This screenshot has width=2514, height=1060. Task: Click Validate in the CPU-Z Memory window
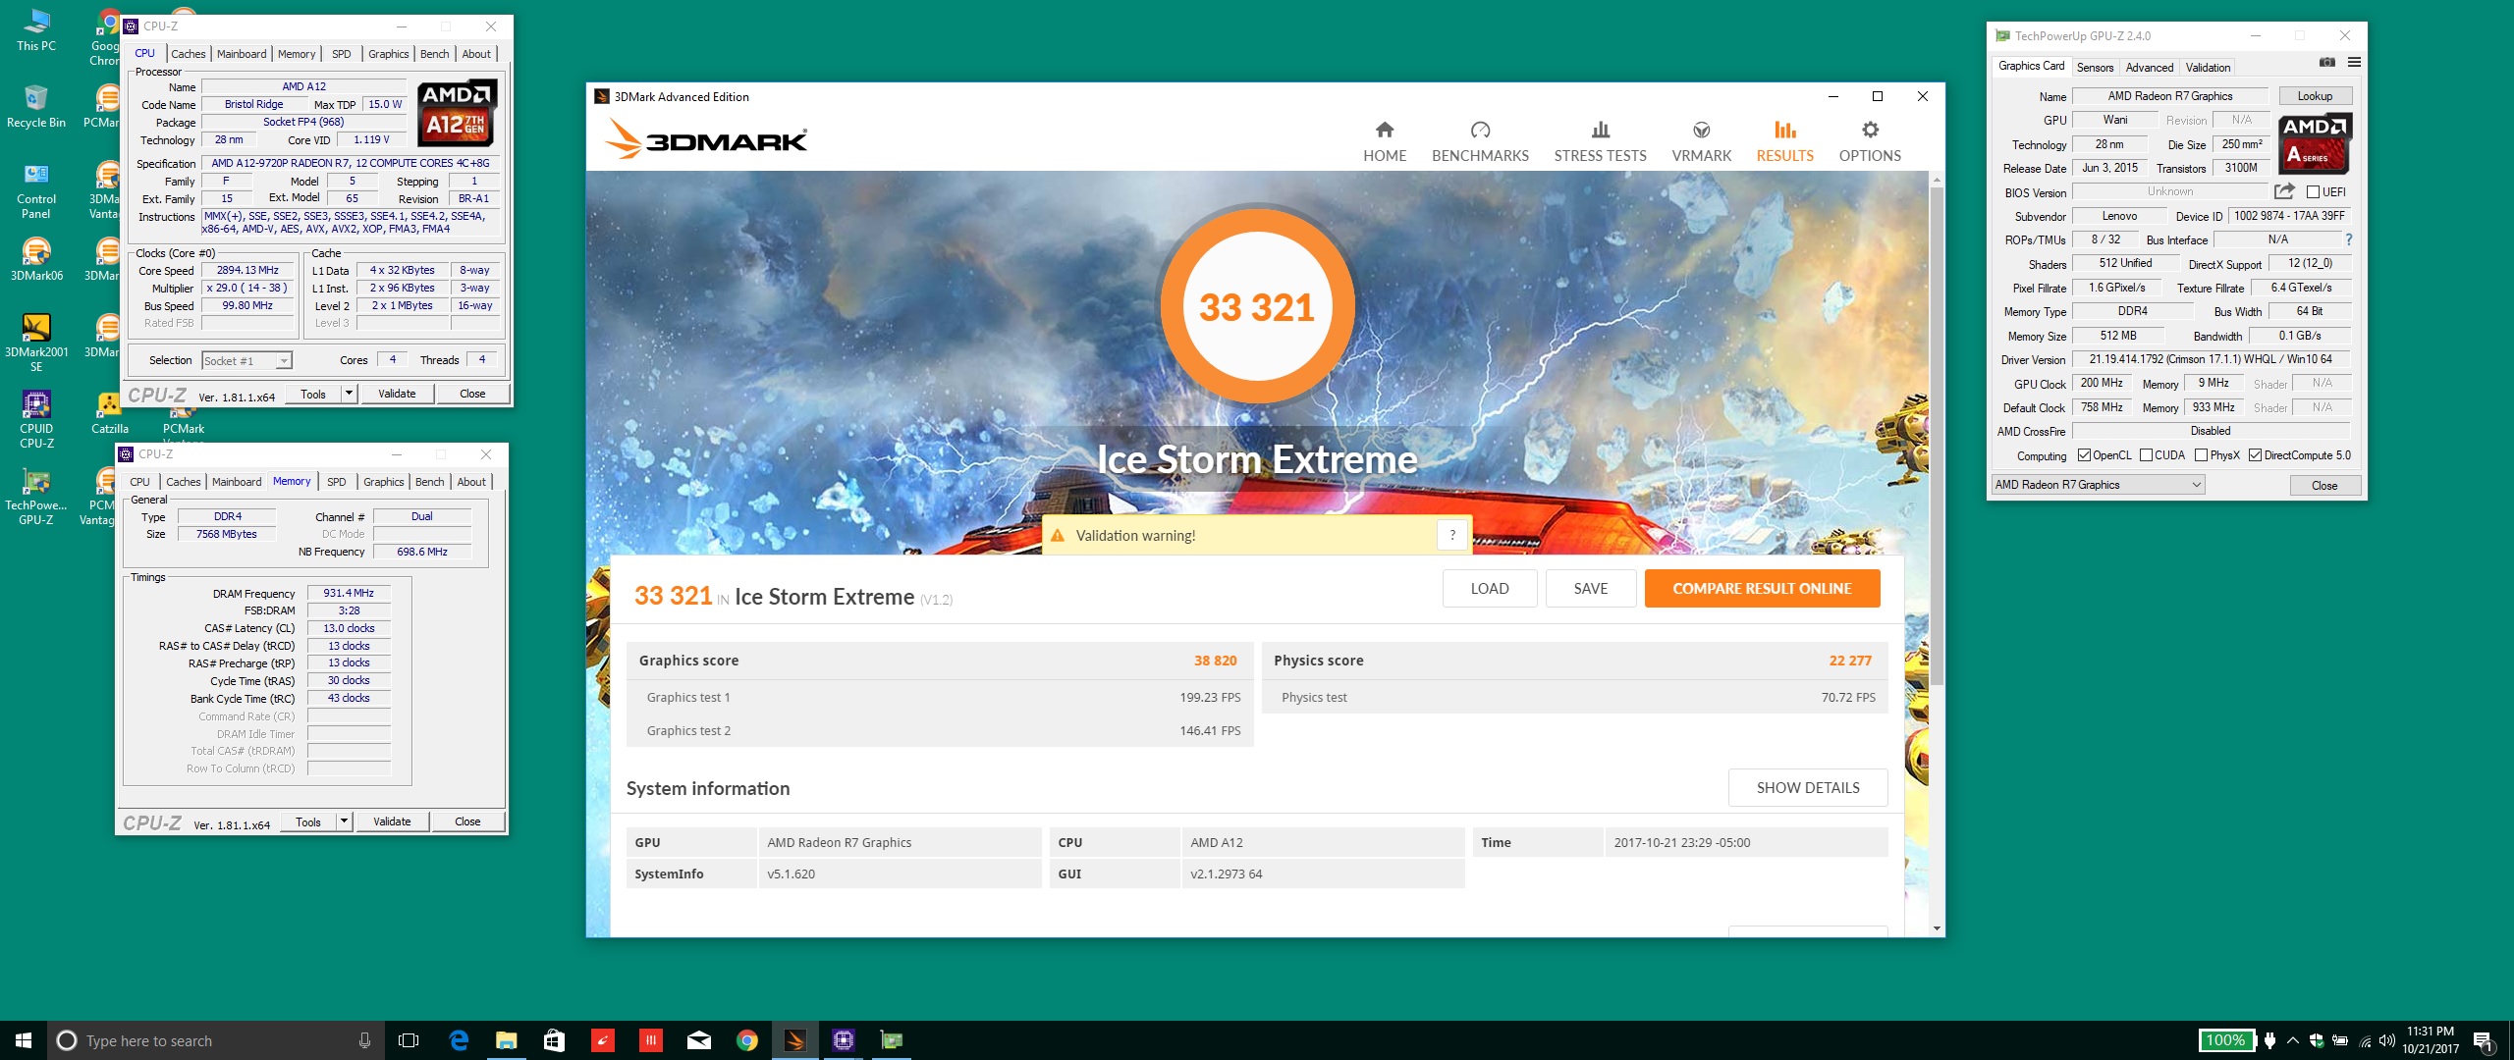tap(392, 821)
